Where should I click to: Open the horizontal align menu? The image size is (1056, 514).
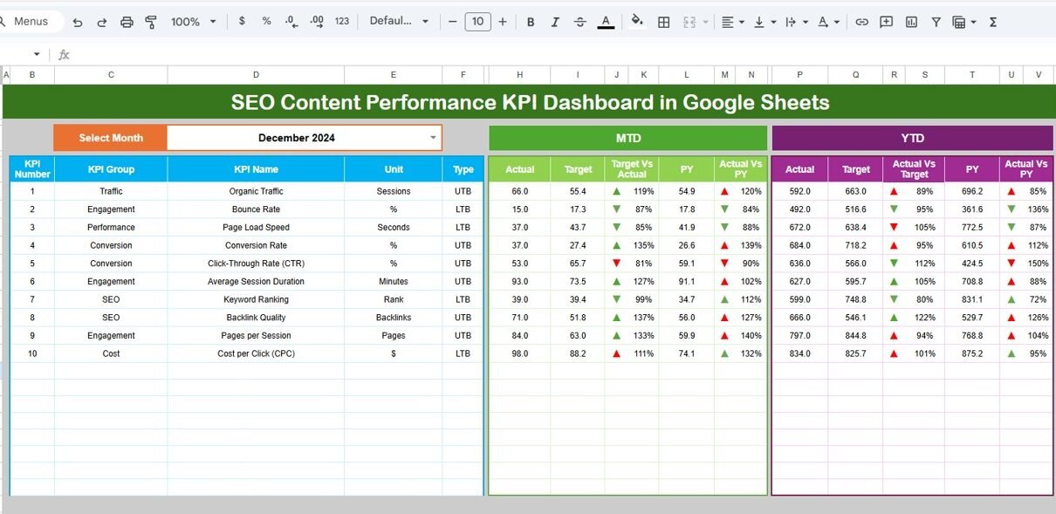coord(731,22)
